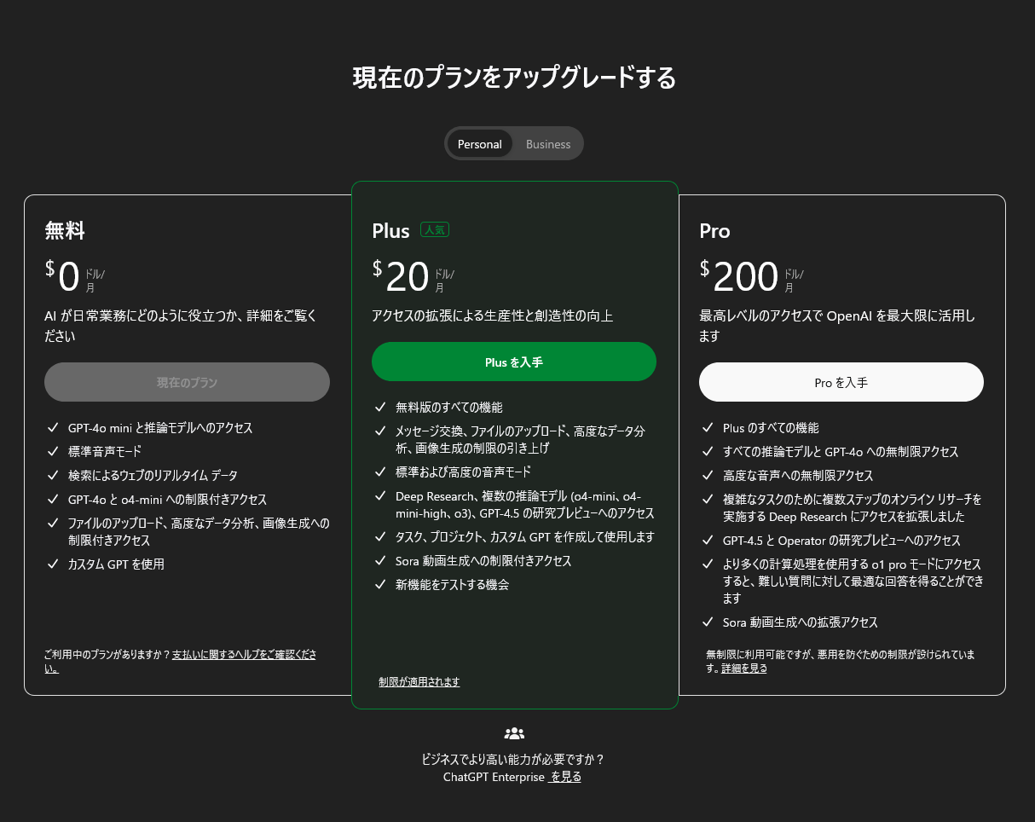The height and width of the screenshot is (822, 1035).
Task: Click checkmark beside '標準音声モード'
Action: (x=53, y=452)
